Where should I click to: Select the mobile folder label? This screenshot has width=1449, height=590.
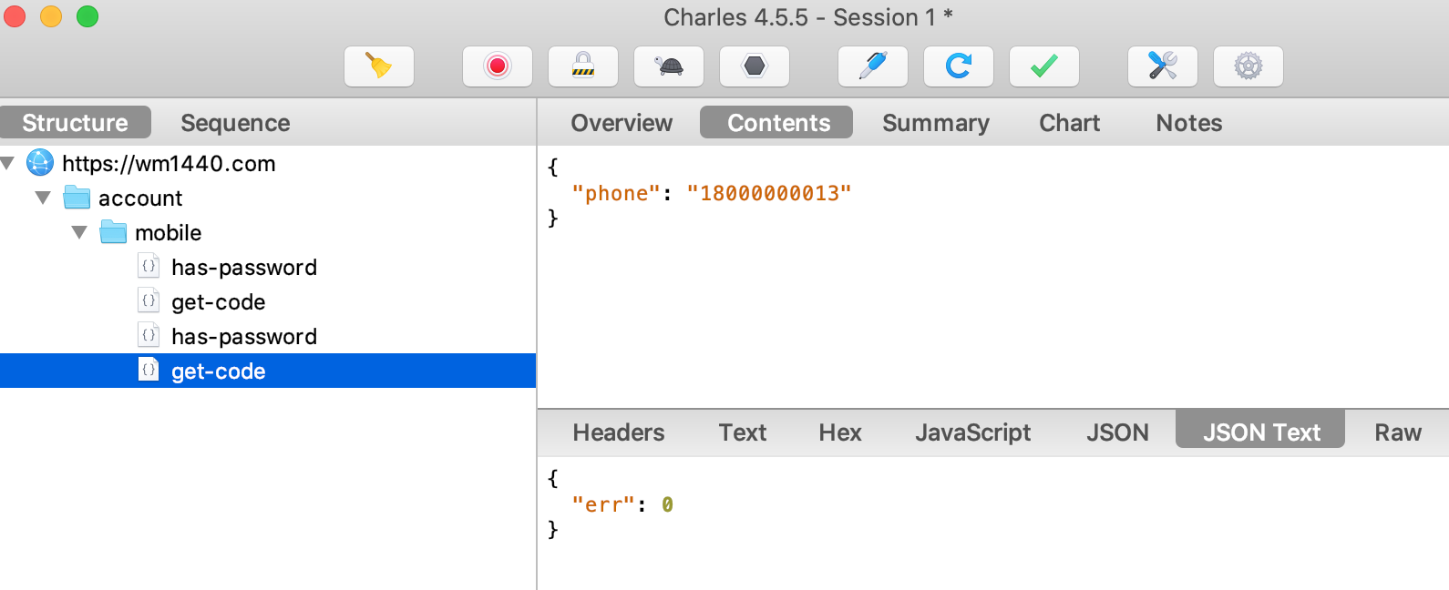[x=169, y=233]
